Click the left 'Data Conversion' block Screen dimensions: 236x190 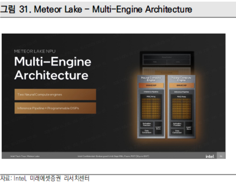click(147, 132)
